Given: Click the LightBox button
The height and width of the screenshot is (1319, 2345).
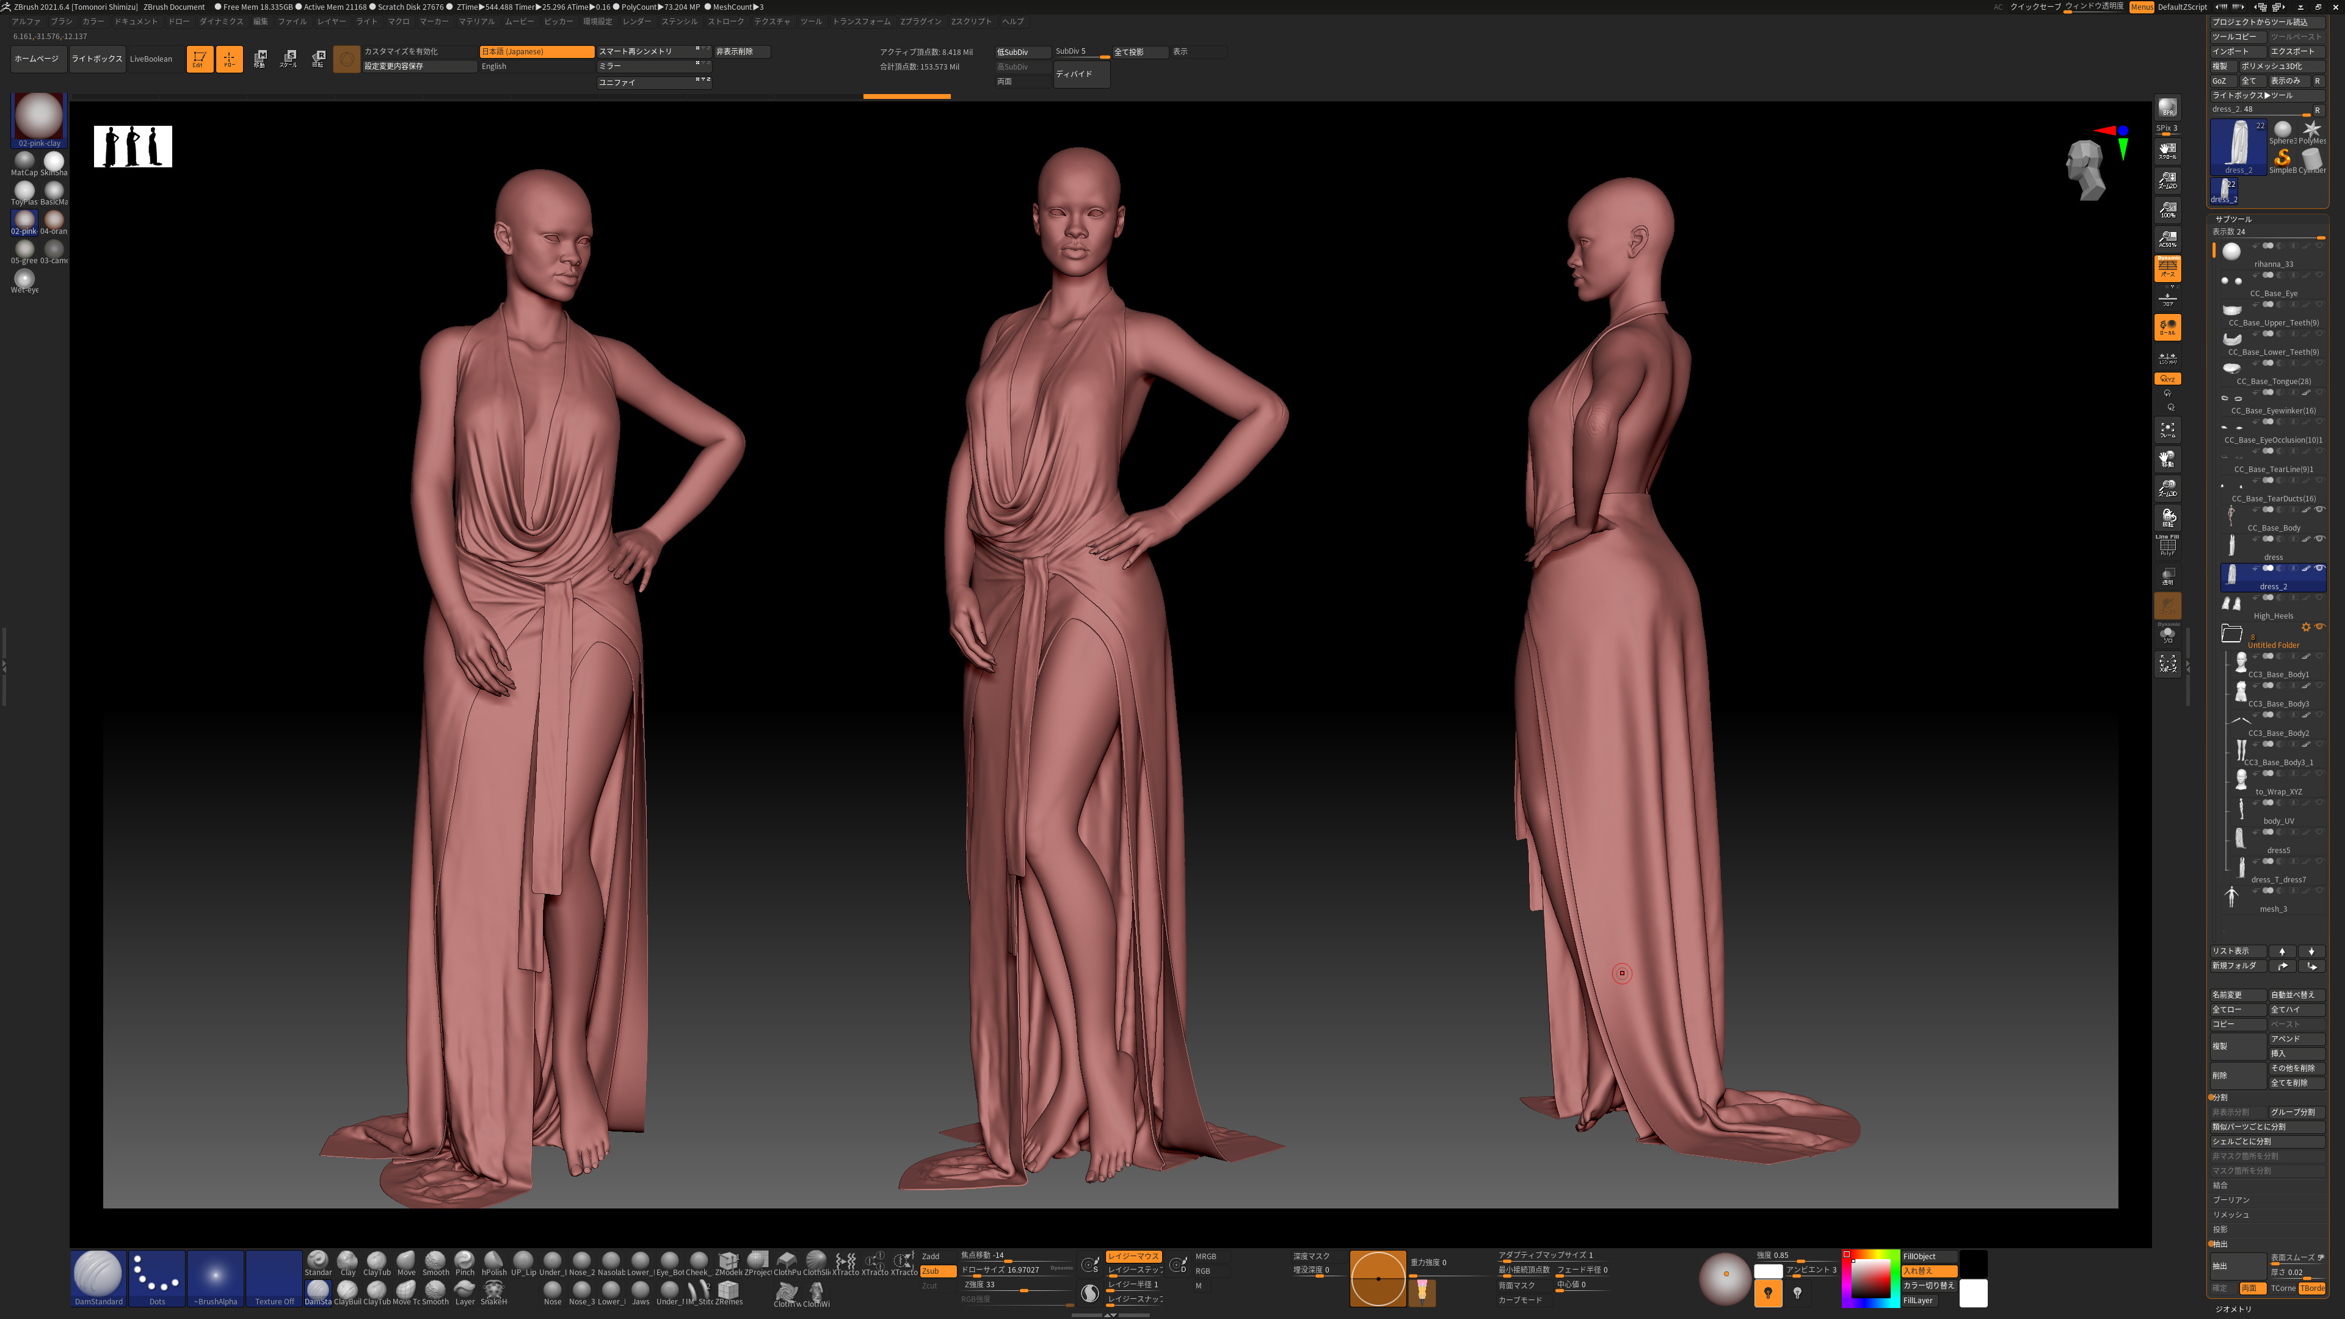Looking at the screenshot, I should pyautogui.click(x=96, y=59).
